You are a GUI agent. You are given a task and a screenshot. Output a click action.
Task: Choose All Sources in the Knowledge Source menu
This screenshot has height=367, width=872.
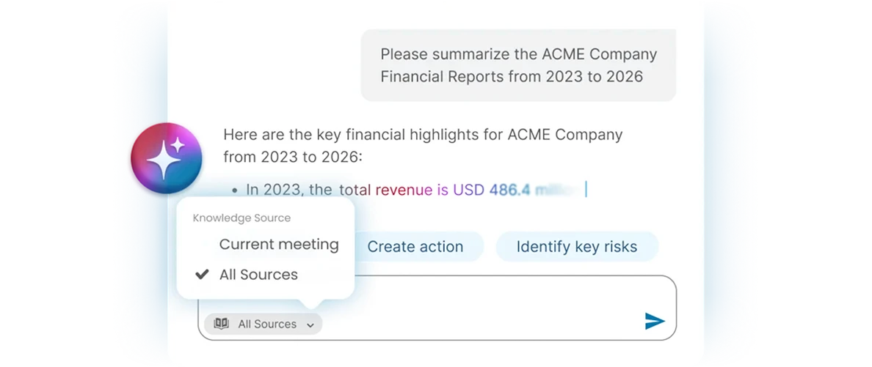(258, 274)
